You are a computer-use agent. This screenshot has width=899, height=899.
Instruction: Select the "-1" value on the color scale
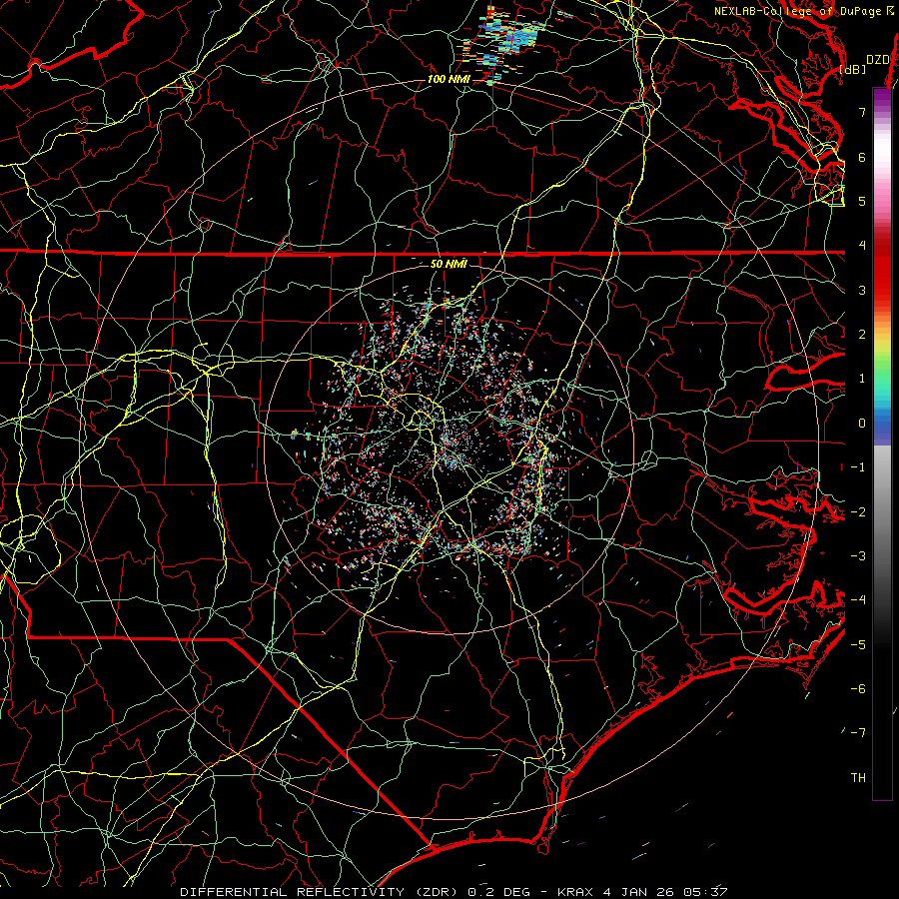(x=858, y=467)
